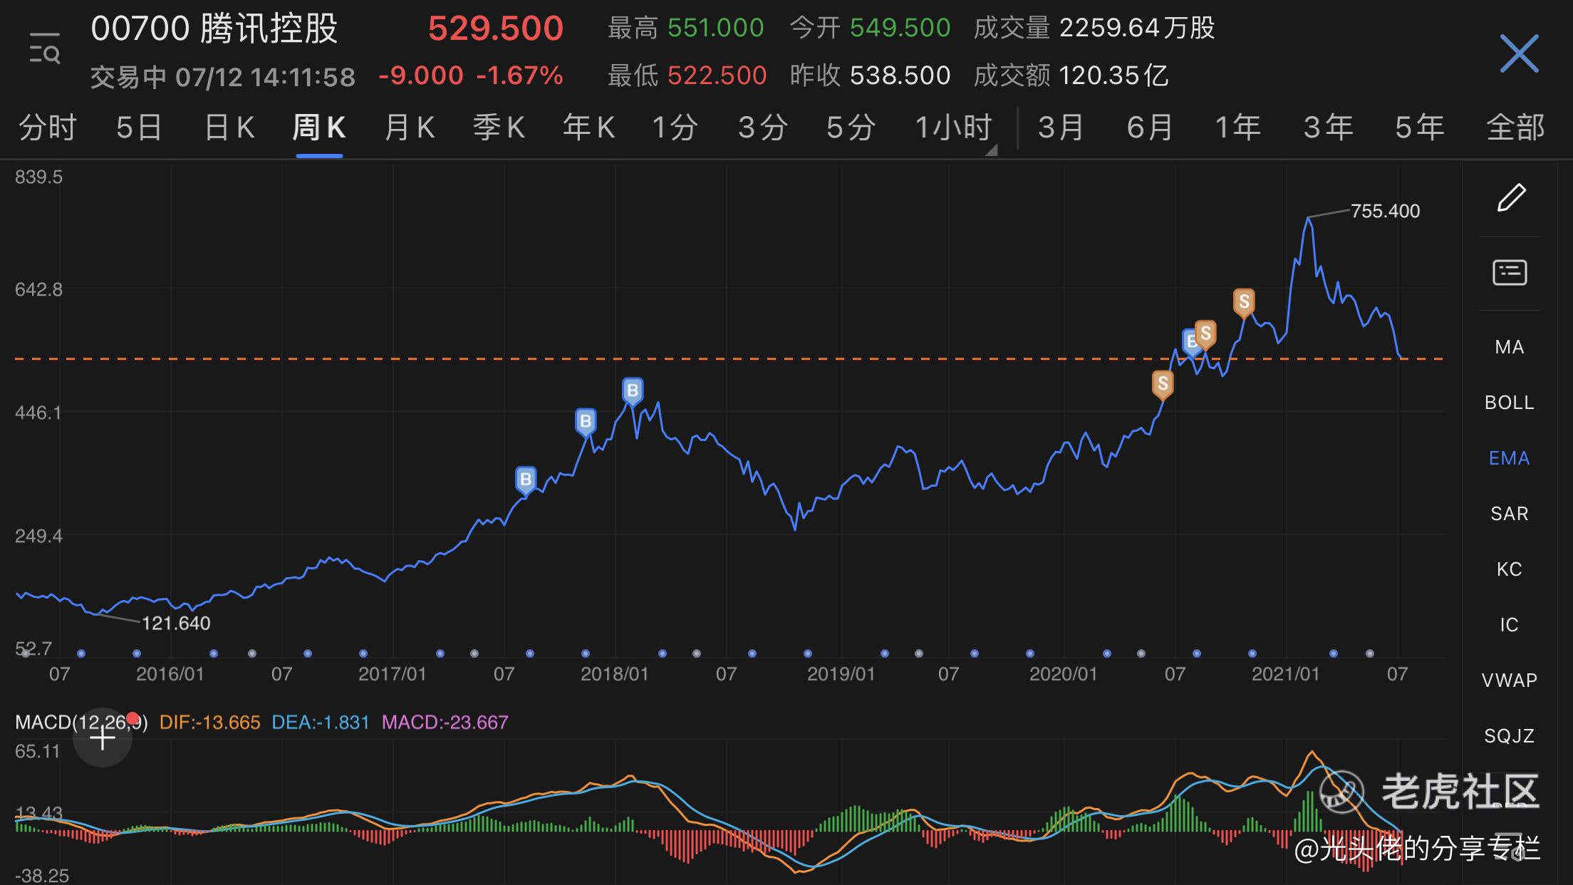Set range to 5年
1573x885 pixels.
tap(1419, 128)
